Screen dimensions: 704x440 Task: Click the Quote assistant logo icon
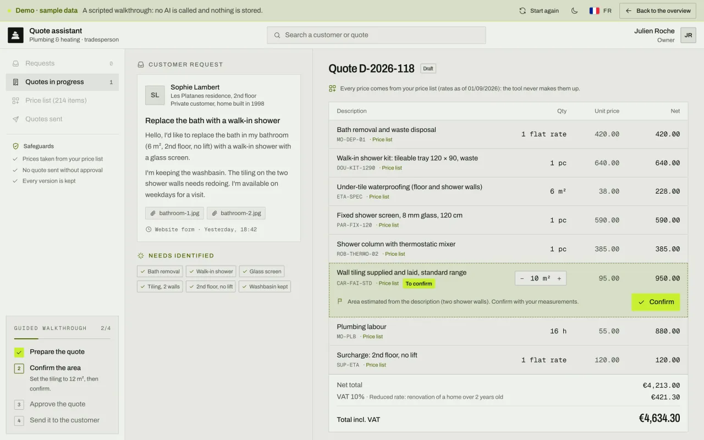(15, 35)
